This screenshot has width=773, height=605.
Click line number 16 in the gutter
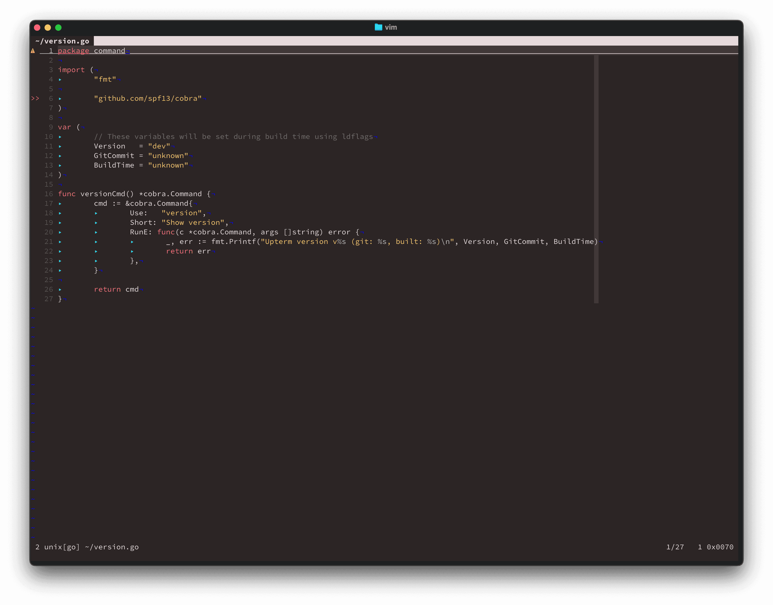pyautogui.click(x=49, y=194)
